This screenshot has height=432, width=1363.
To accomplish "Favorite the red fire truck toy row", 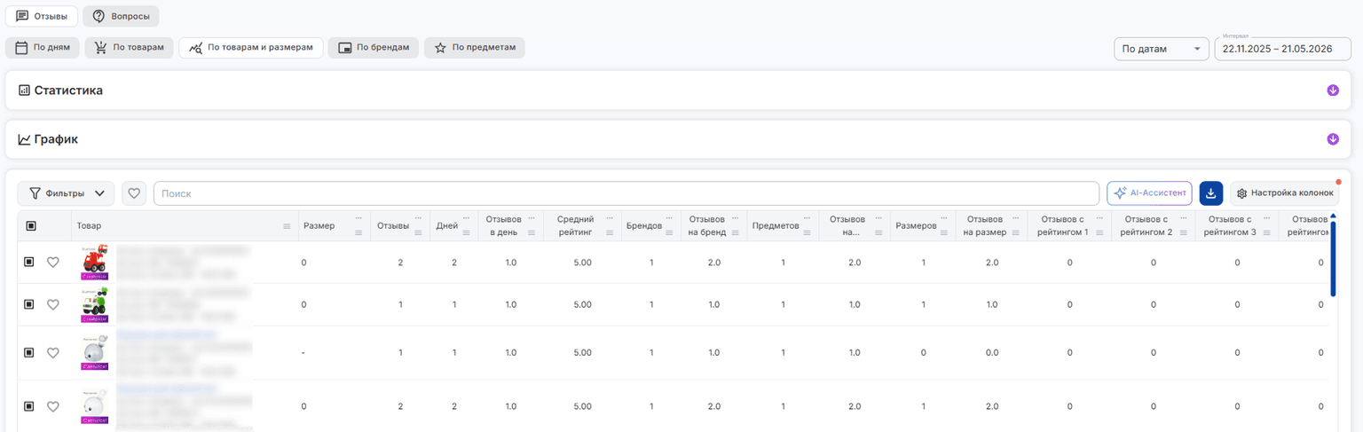I will click(52, 263).
